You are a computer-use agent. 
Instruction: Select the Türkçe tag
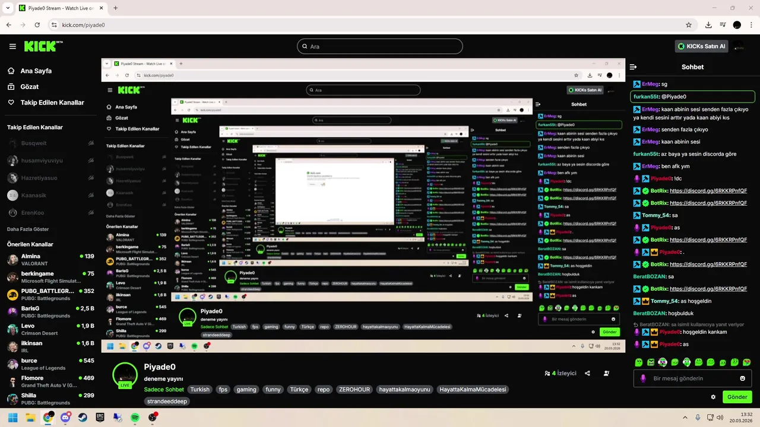(299, 390)
